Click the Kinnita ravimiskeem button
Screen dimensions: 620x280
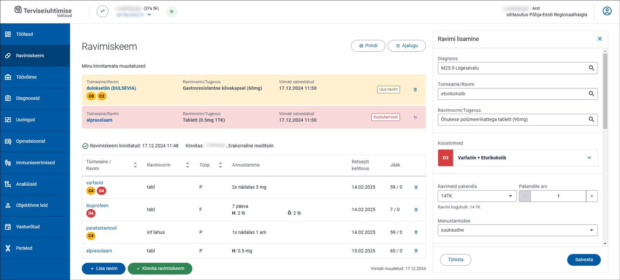160,268
